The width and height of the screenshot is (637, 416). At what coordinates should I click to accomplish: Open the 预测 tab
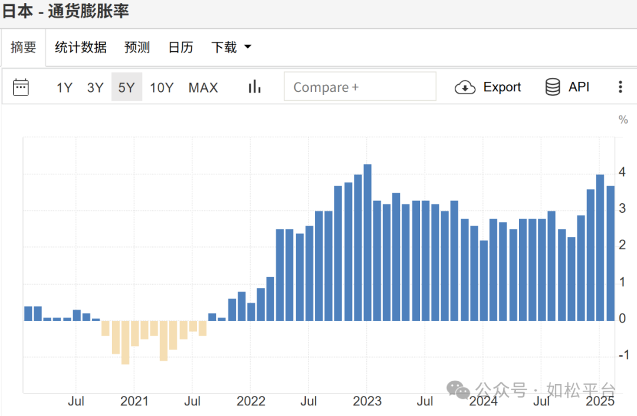click(137, 48)
